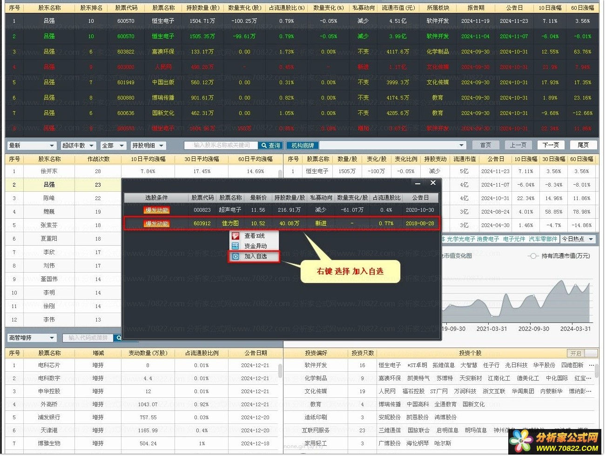
Task: Click 浦发银行 in 增持 table
Action: [x=49, y=418]
